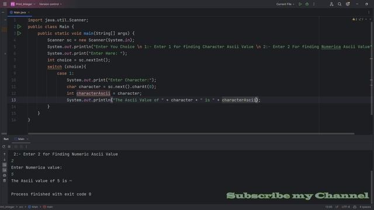Open editor tab options kebab menu
The image size is (374, 210).
pyautogui.click(x=369, y=12)
